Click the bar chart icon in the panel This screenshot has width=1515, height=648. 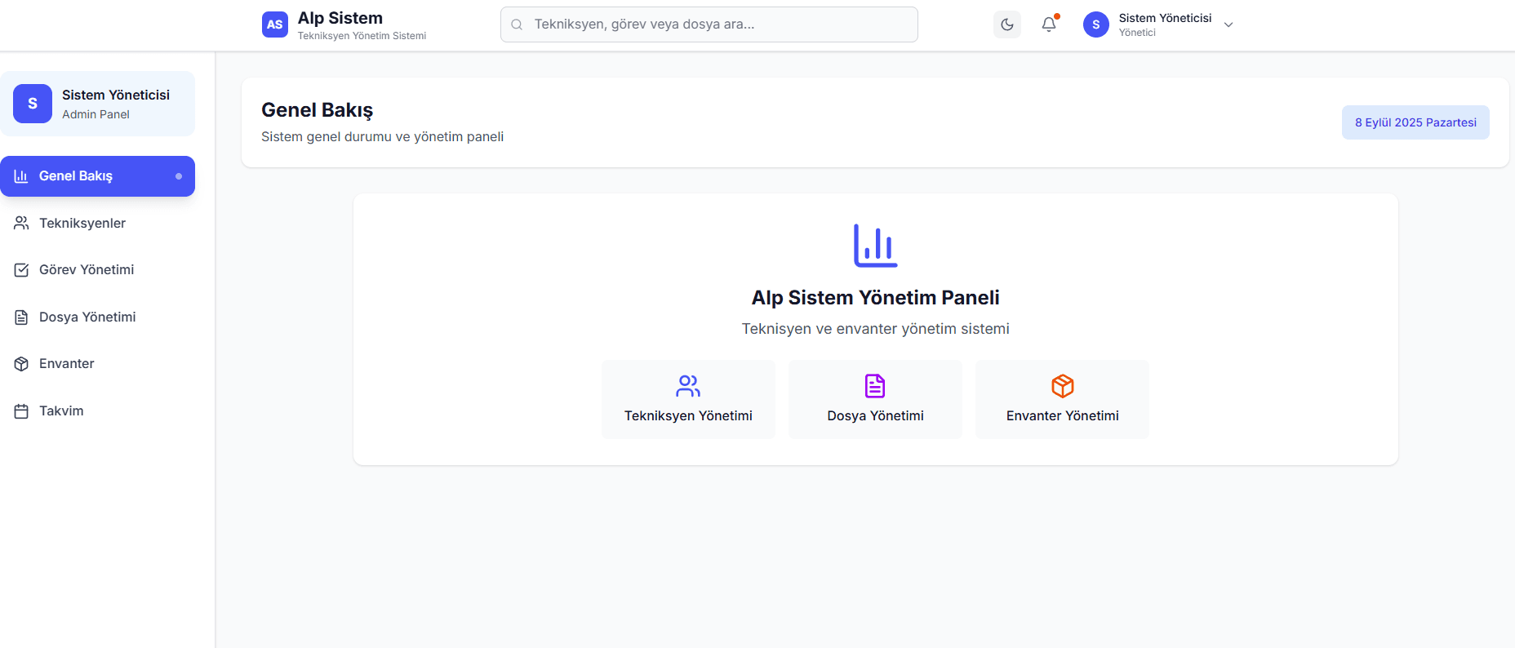pos(875,246)
